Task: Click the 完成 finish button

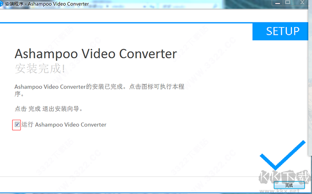Action: click(x=289, y=185)
